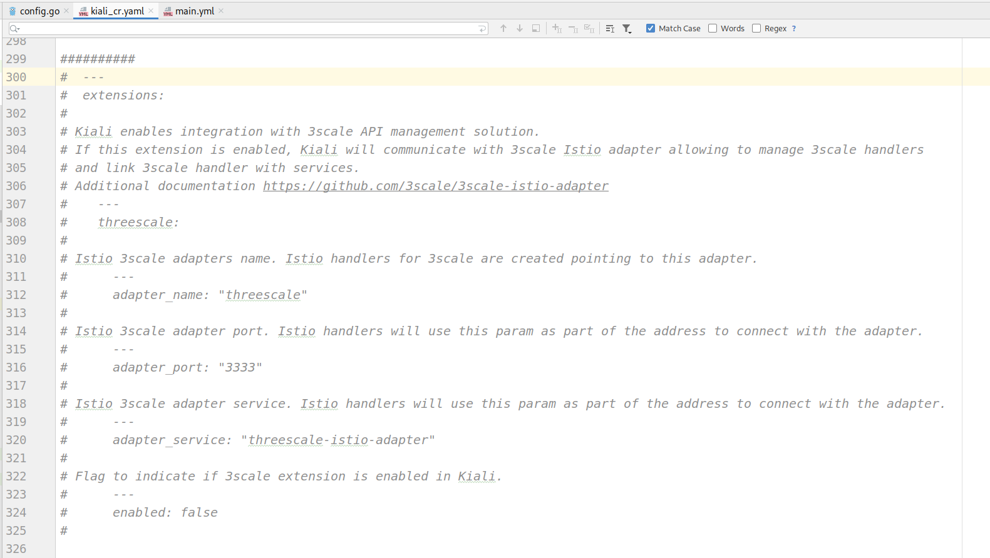Enable the Words checkbox
Image resolution: width=990 pixels, height=558 pixels.
tap(713, 28)
